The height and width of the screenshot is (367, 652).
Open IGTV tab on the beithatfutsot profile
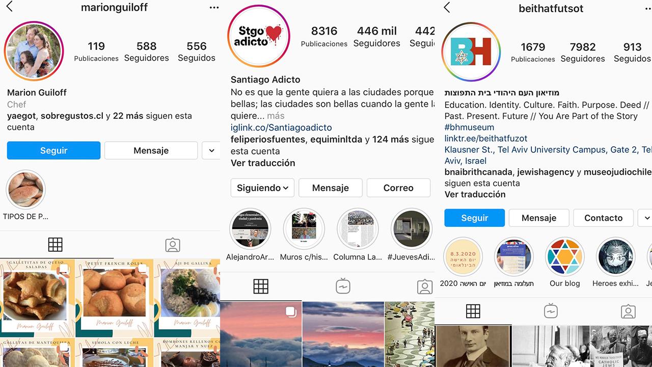coord(551,310)
